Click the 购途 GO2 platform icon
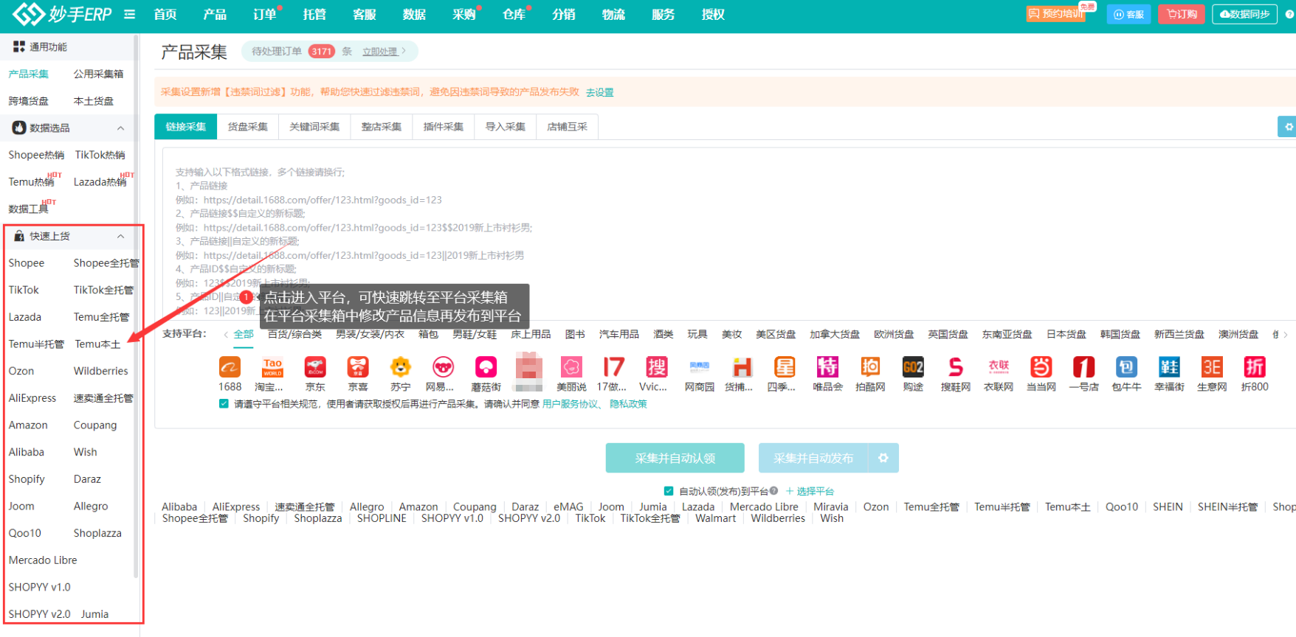 click(x=913, y=366)
